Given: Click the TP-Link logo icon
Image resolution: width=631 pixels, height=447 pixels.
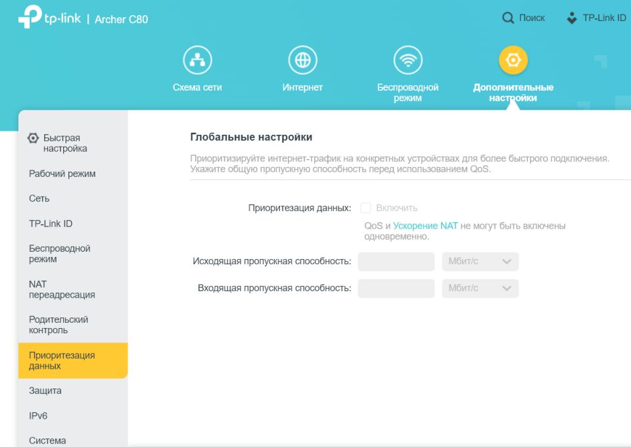Looking at the screenshot, I should [x=30, y=17].
